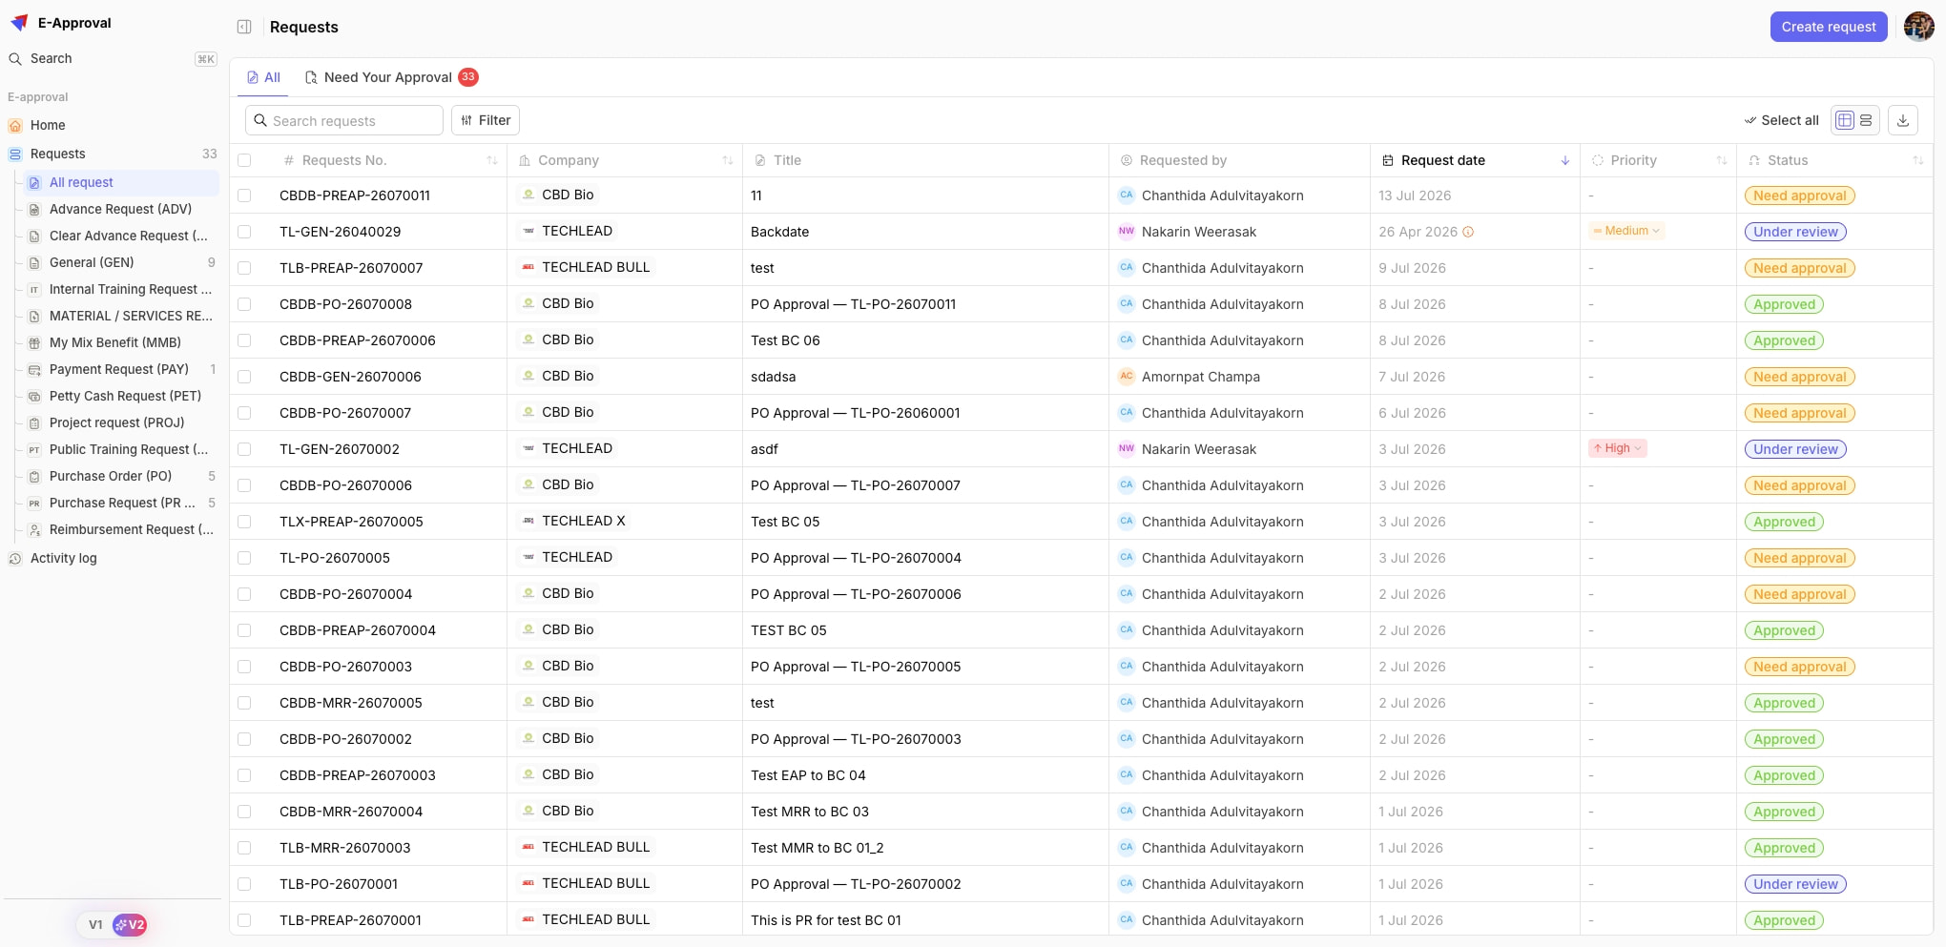Viewport: 1946px width, 947px height.
Task: Sort by Status column arrows
Action: pyautogui.click(x=1918, y=160)
